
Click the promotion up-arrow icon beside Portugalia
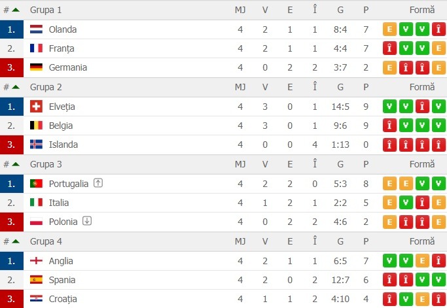pos(99,184)
